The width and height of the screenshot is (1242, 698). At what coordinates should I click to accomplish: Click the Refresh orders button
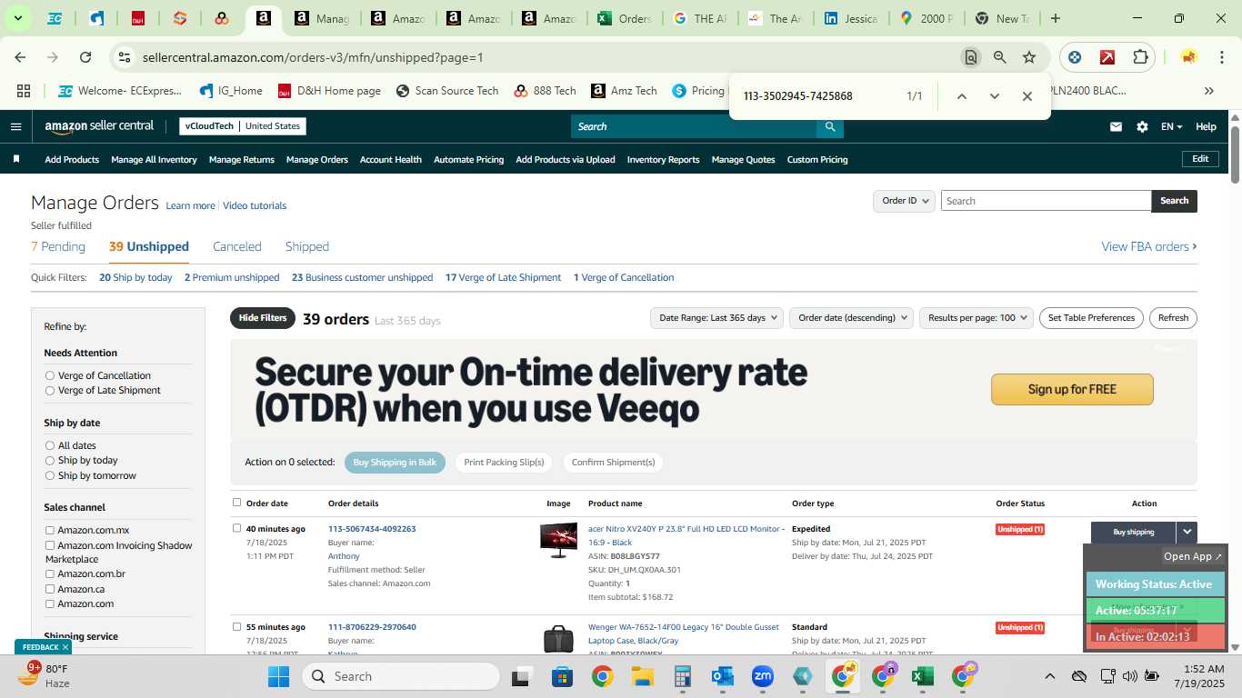pyautogui.click(x=1173, y=317)
